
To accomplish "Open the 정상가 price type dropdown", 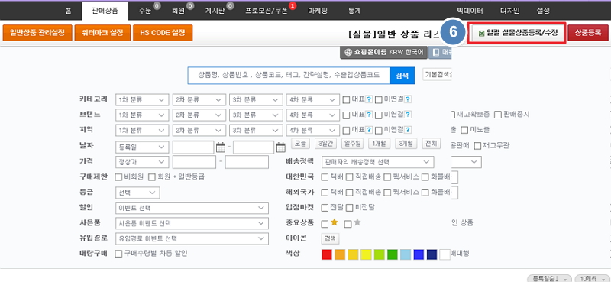I will 142,162.
